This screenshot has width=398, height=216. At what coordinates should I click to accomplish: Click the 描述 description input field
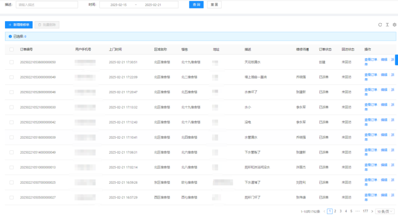(46, 5)
